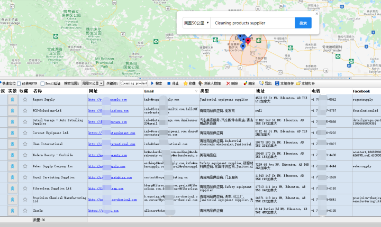The image size is (381, 227).
Task: Toggle the Email verification (Email验证) checkbox
Action: click(42, 83)
